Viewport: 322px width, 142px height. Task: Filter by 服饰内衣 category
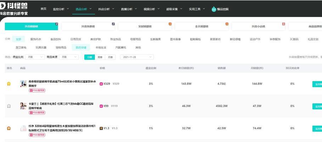point(36,39)
